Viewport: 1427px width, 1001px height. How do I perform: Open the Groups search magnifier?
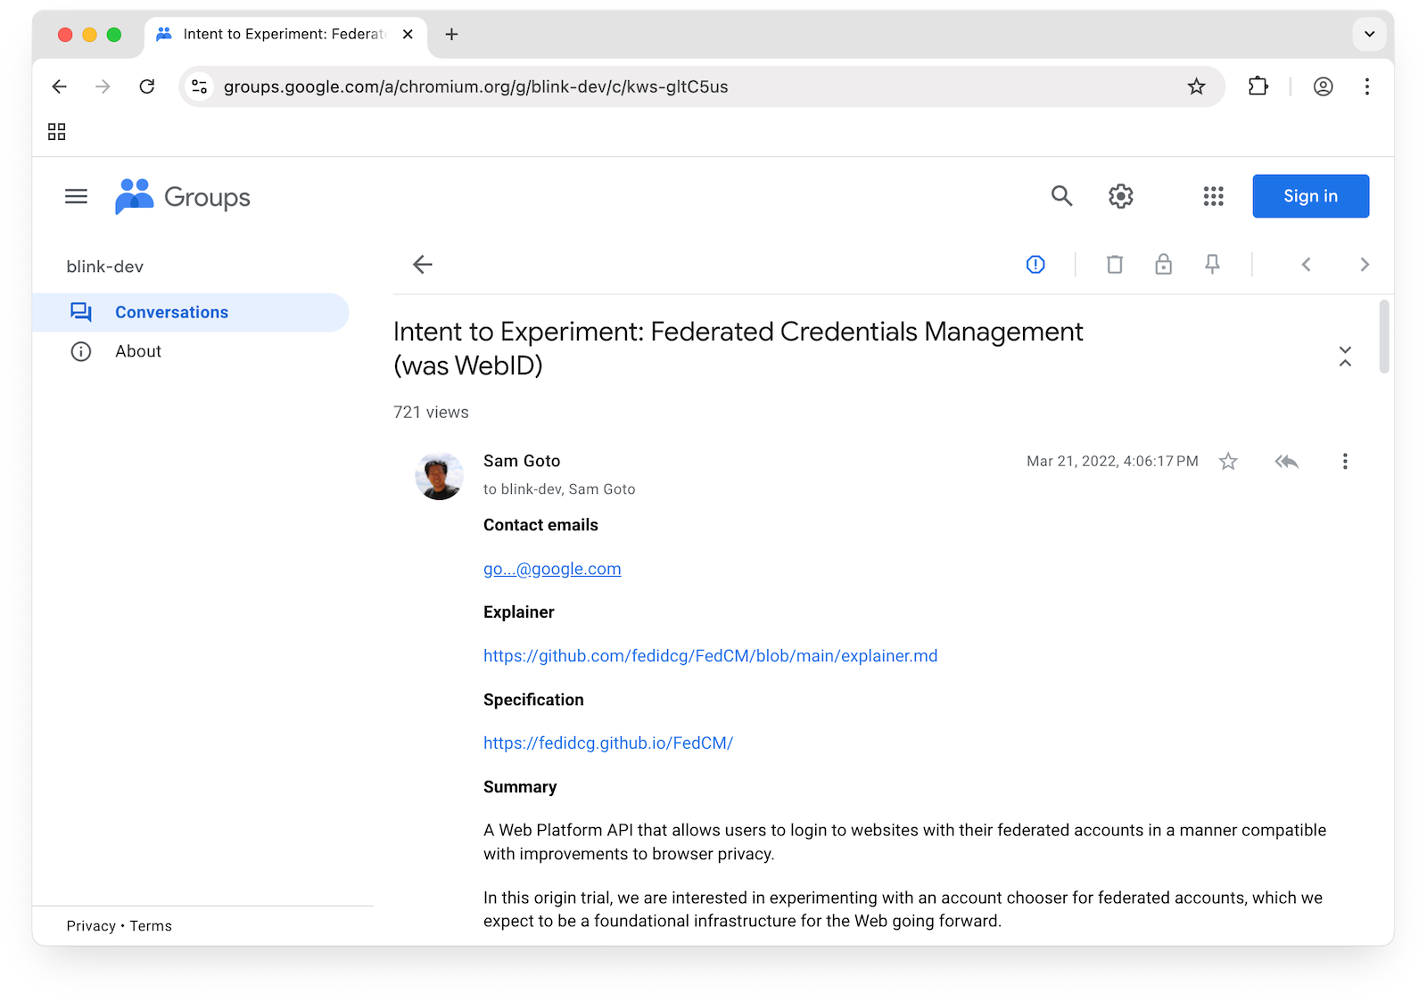point(1060,196)
